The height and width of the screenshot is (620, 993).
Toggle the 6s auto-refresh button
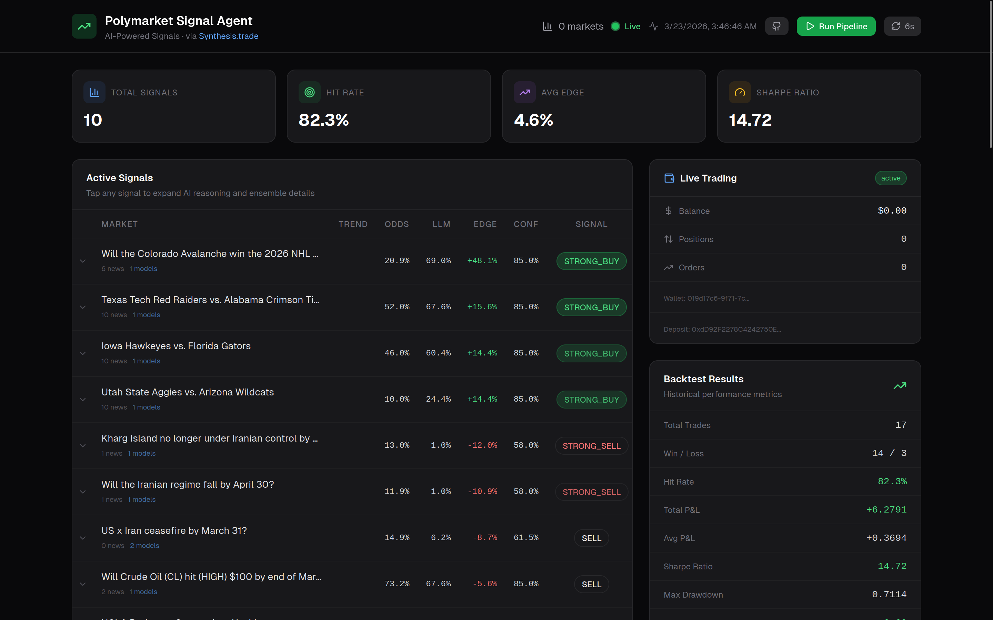pos(902,26)
